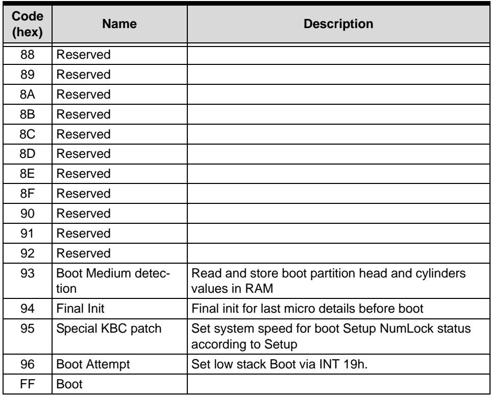Select code 8C cell

[x=27, y=134]
